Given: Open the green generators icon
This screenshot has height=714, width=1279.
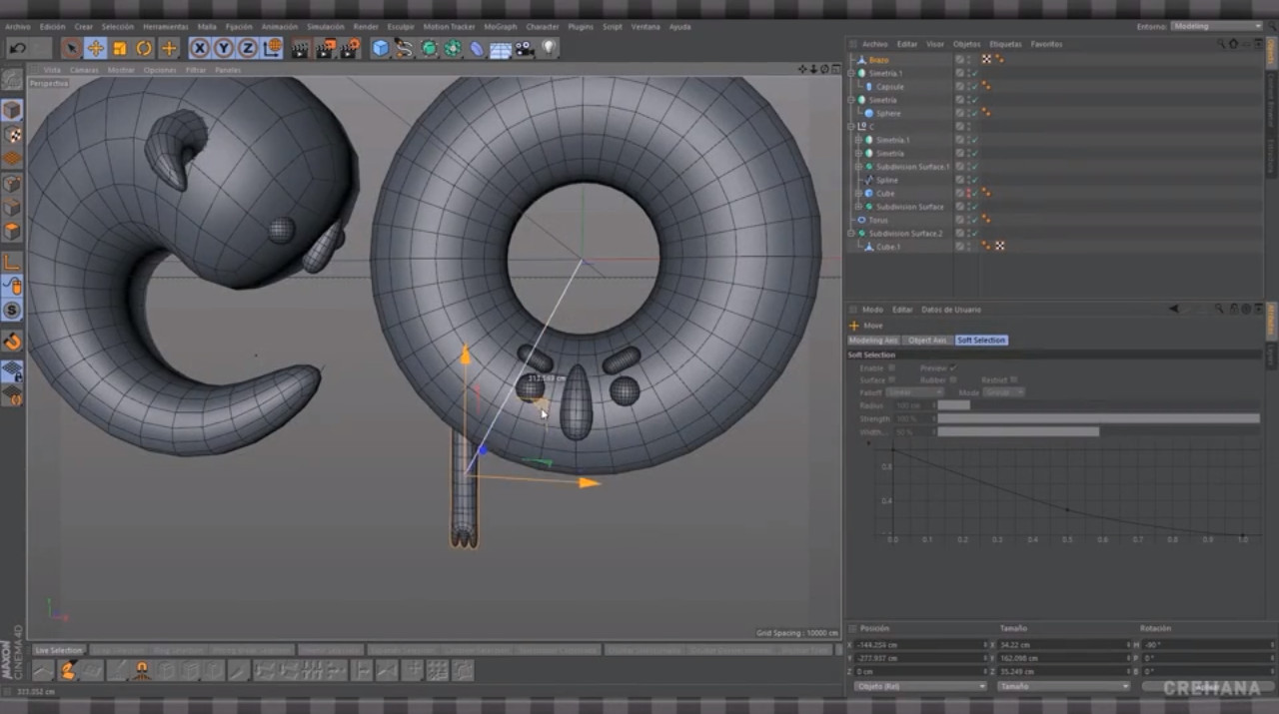Looking at the screenshot, I should [x=429, y=48].
